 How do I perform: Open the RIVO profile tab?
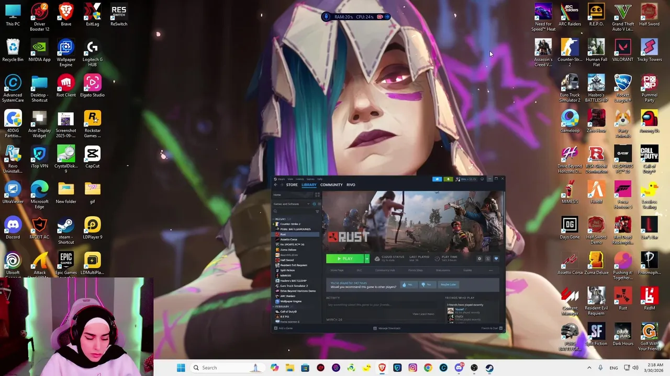pyautogui.click(x=351, y=185)
